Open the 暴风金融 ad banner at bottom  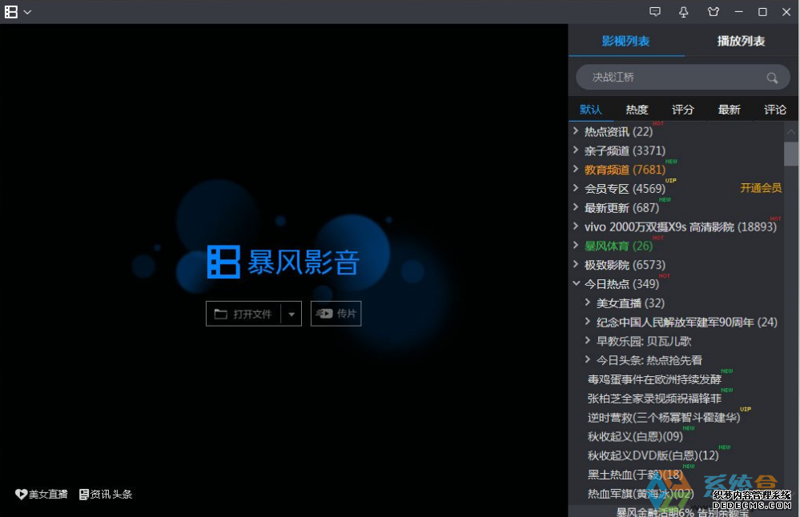(x=682, y=511)
